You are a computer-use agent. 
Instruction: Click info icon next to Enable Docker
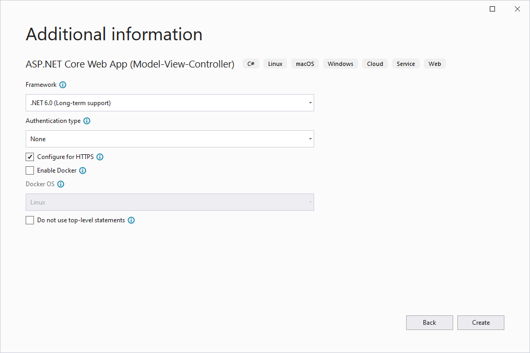pos(83,170)
